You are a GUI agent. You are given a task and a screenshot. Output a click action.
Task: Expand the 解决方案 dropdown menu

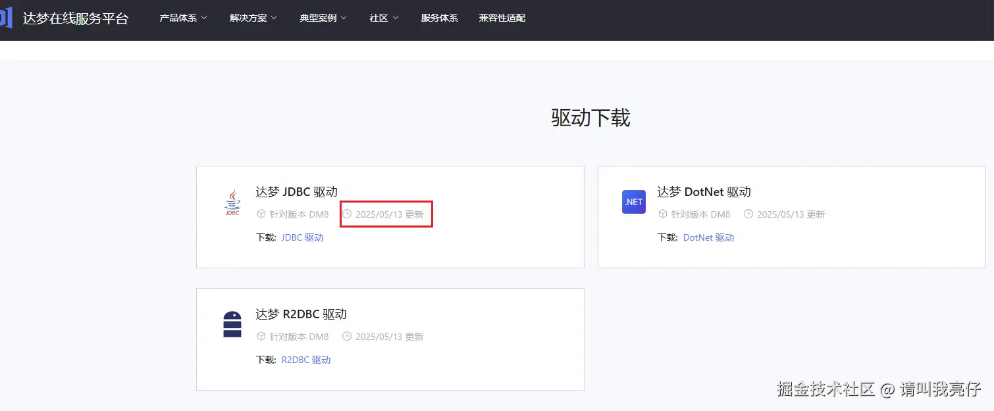click(x=253, y=18)
